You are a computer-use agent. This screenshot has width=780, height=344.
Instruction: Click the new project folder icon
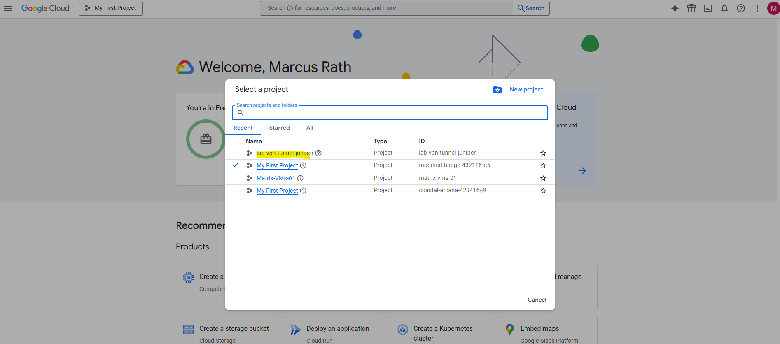tap(497, 90)
